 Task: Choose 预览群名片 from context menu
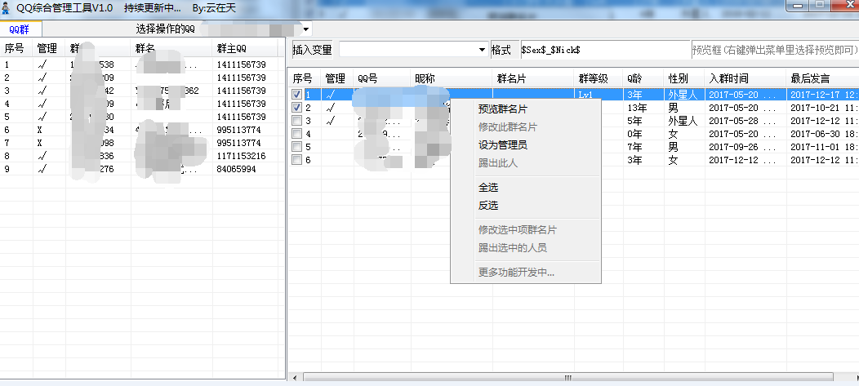point(502,109)
